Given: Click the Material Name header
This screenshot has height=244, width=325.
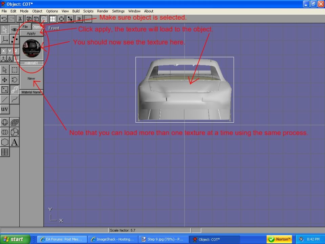Looking at the screenshot, I should (x=31, y=92).
